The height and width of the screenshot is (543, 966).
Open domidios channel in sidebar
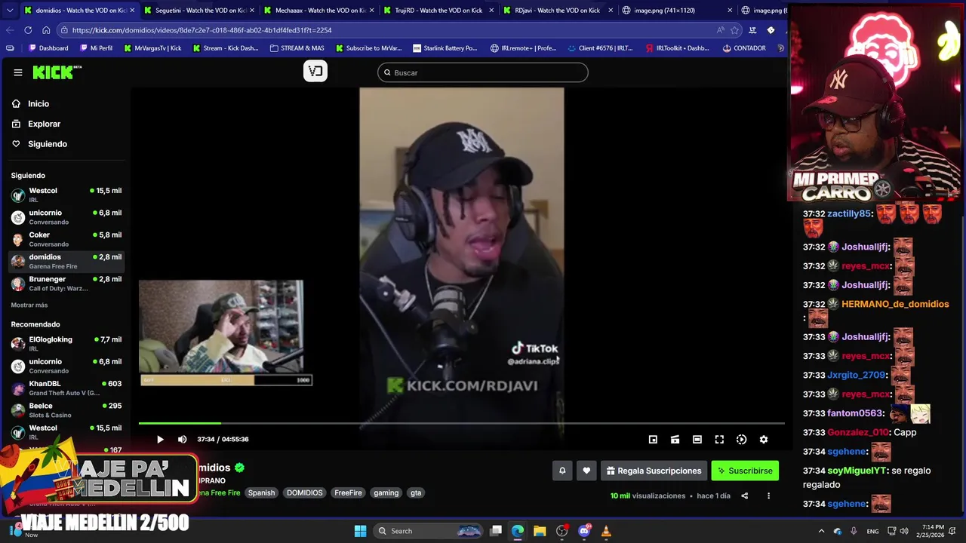click(66, 261)
